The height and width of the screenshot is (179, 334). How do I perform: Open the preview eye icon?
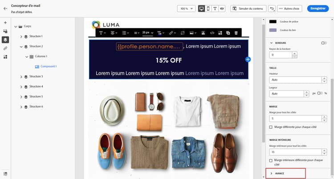click(x=222, y=8)
